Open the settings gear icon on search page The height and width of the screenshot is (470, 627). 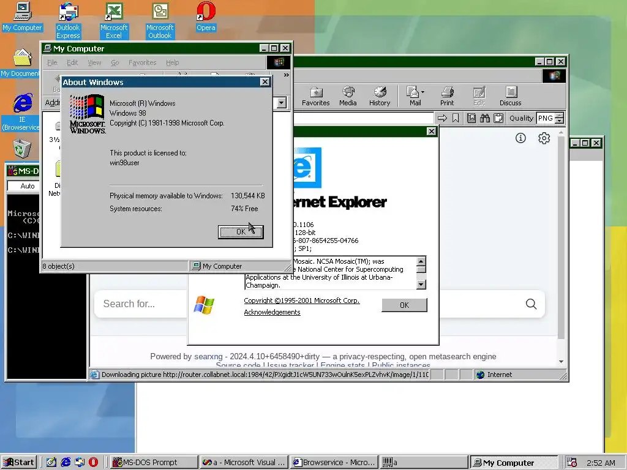coord(544,138)
